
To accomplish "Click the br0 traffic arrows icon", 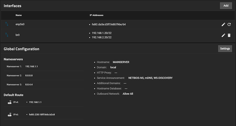I will pyautogui.click(x=7, y=35).
